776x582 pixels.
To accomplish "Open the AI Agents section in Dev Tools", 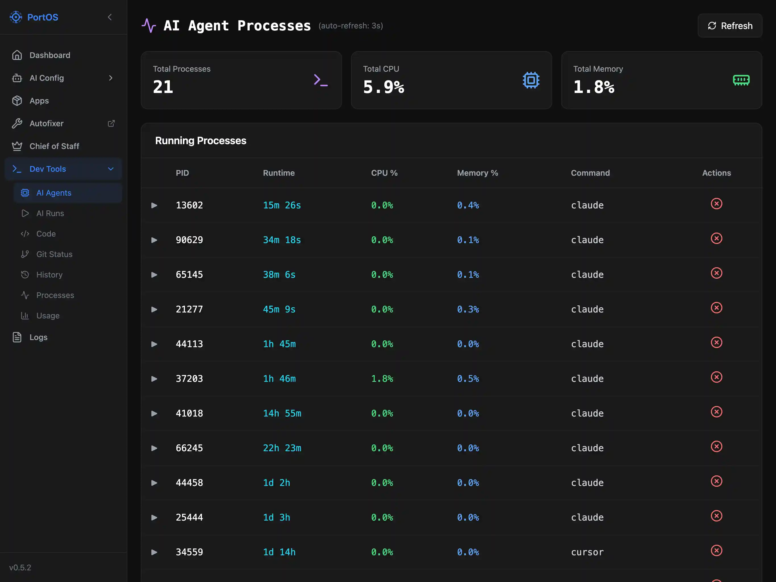I will tap(53, 192).
